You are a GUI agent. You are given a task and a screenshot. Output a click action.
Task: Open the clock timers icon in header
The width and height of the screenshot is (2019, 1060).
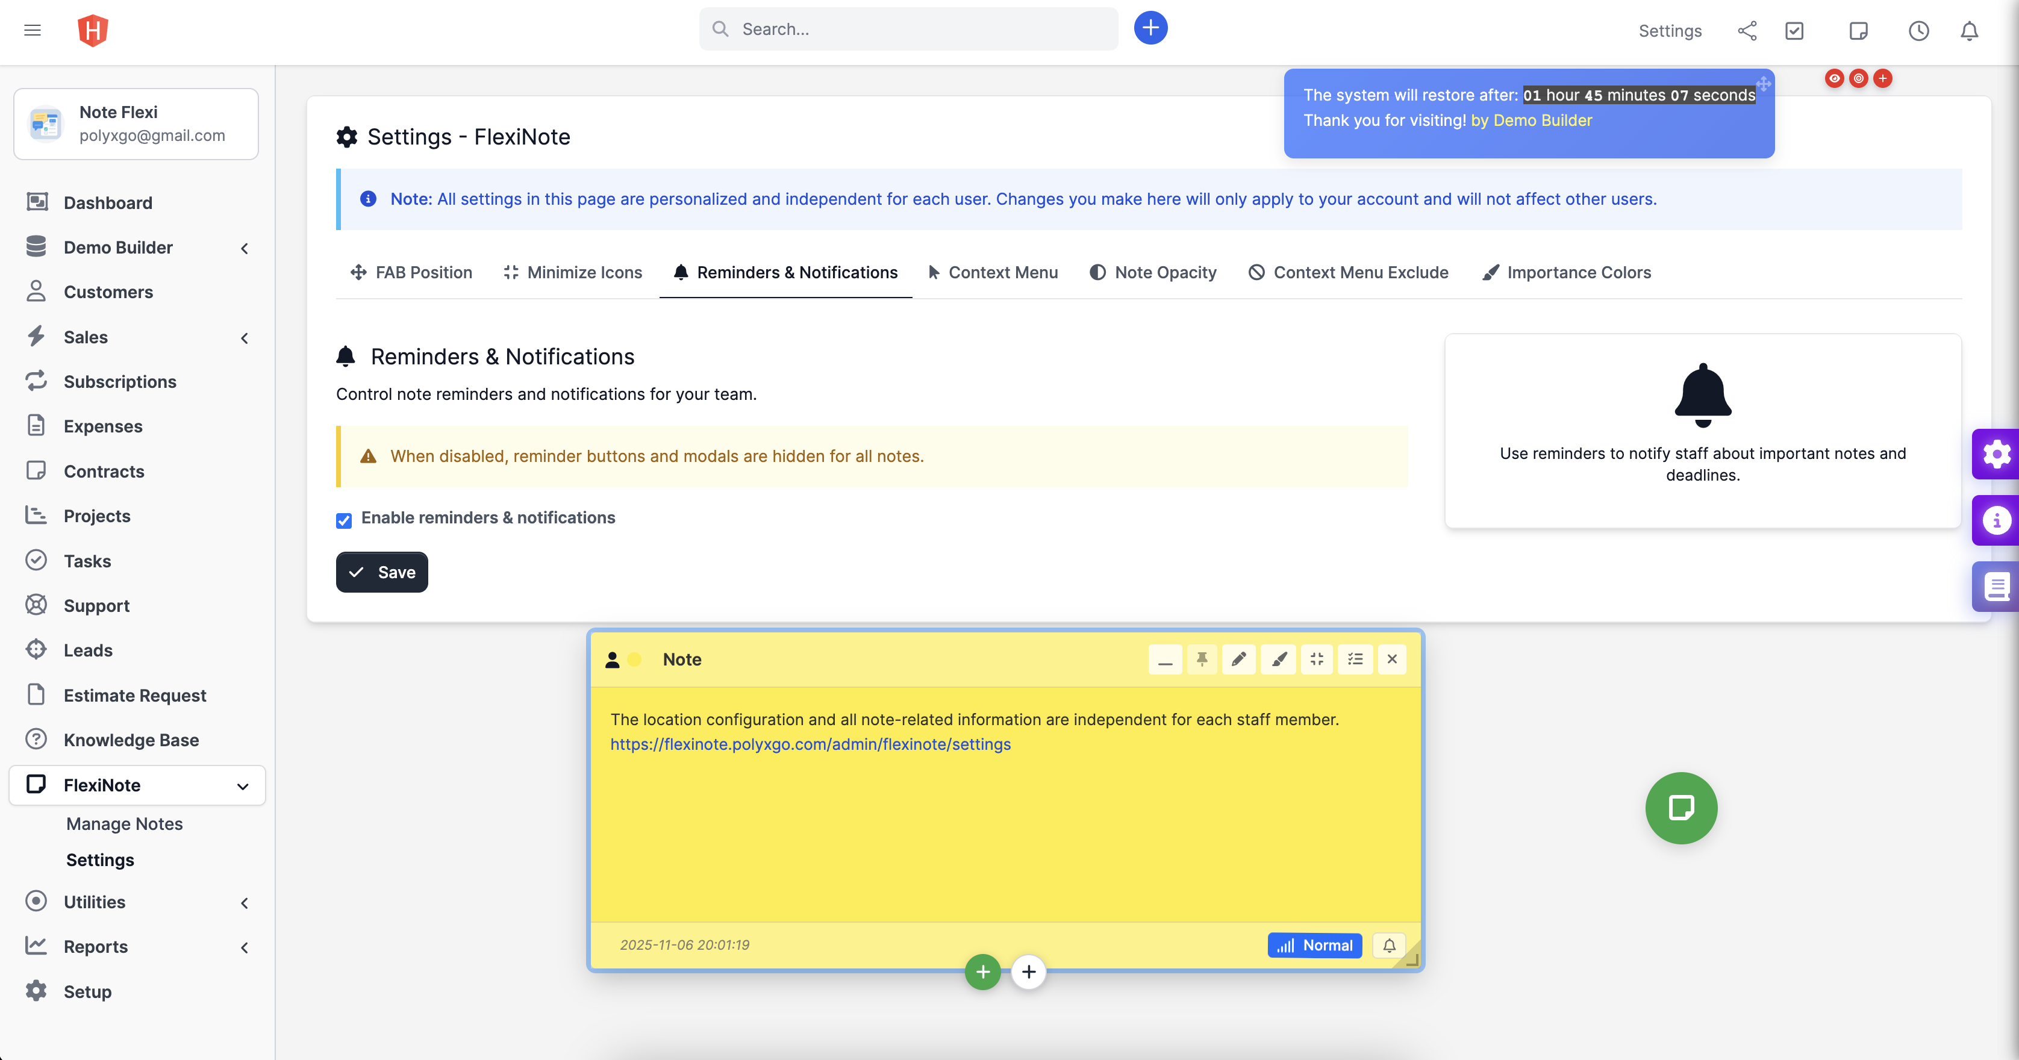tap(1918, 31)
